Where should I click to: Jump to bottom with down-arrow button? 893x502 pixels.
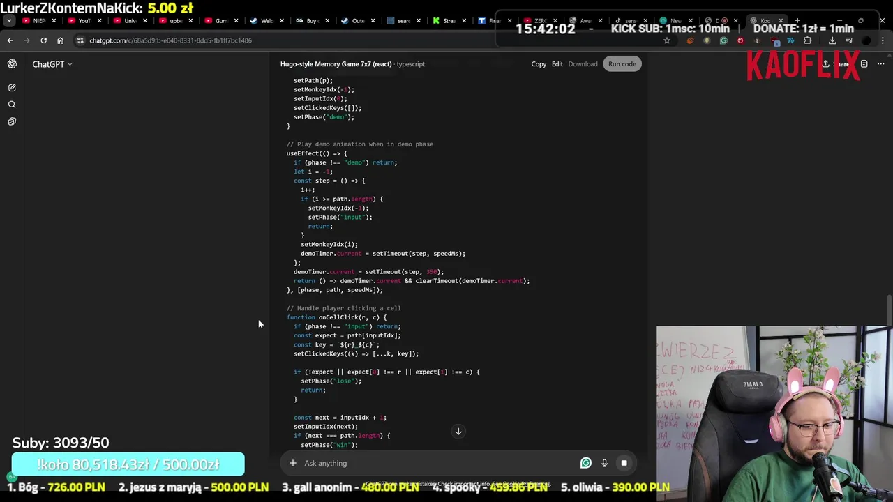tap(458, 432)
